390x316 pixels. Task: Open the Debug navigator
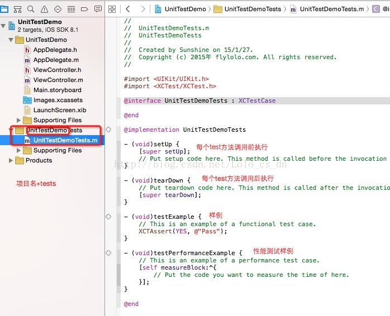tap(71, 9)
